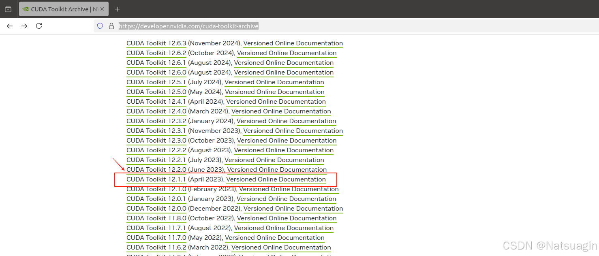Click the text "(November 2024)"

[214, 43]
